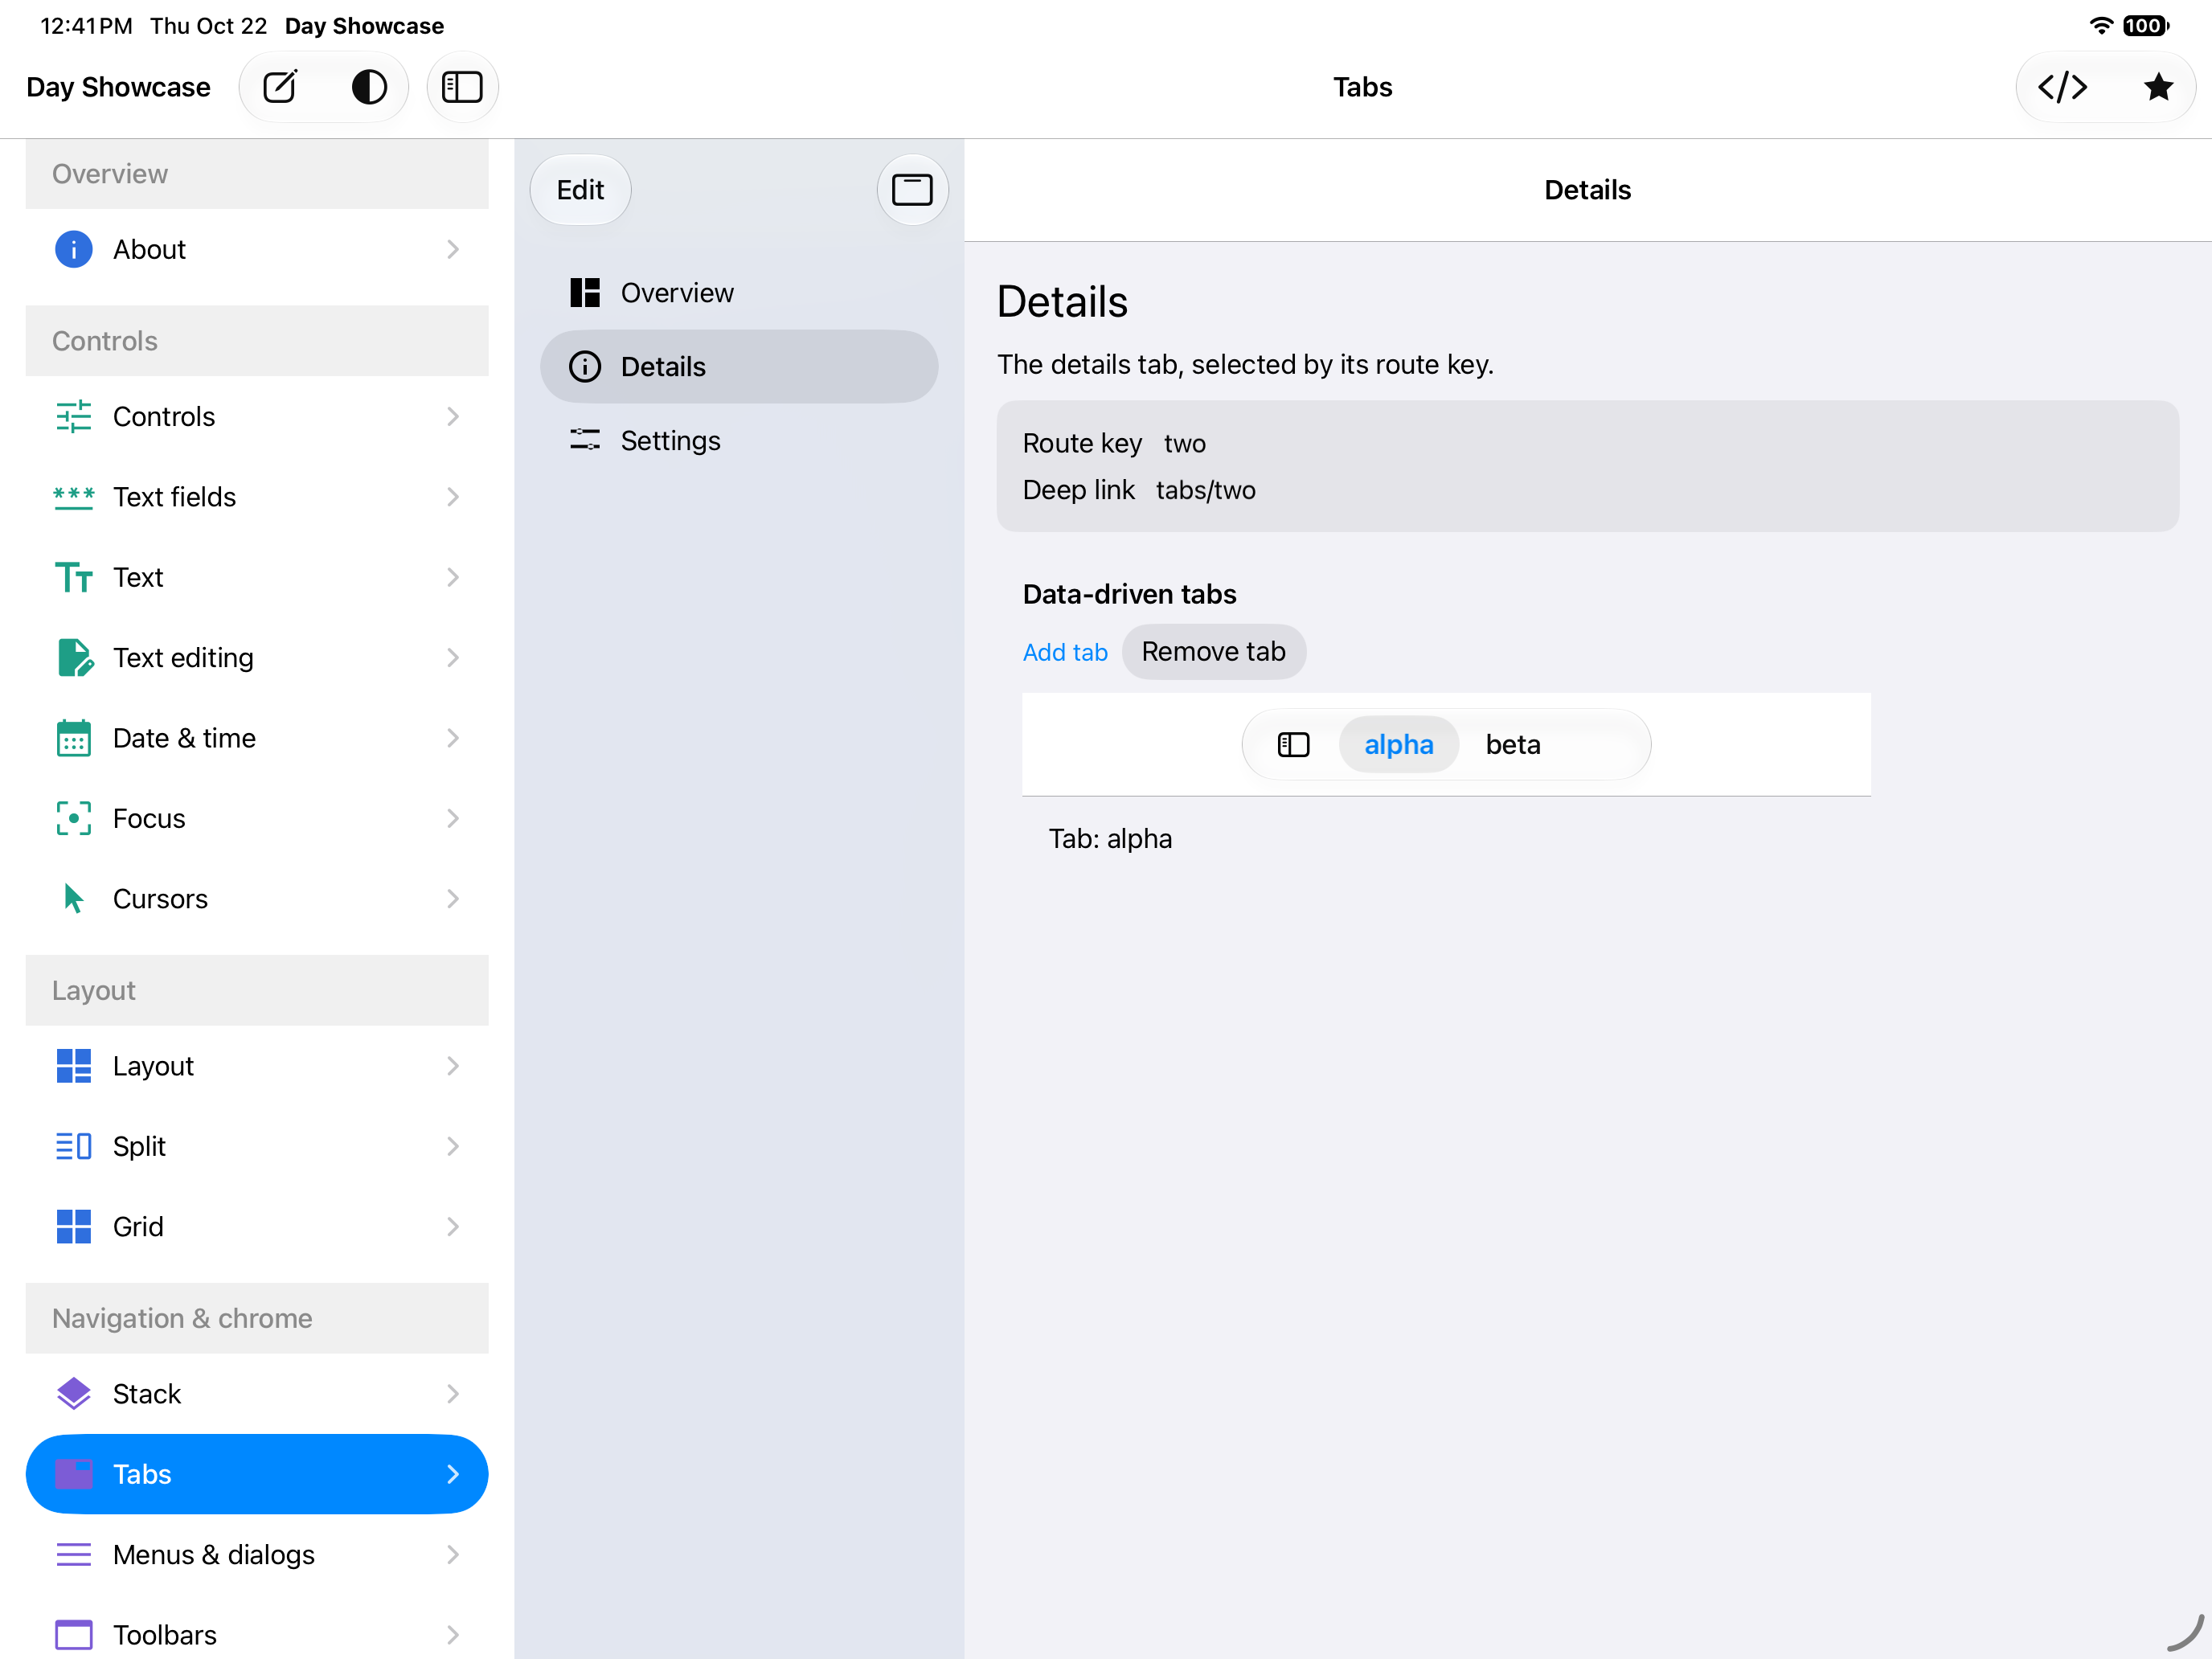Open the Text fields list item
The width and height of the screenshot is (2212, 1659).
click(x=257, y=497)
